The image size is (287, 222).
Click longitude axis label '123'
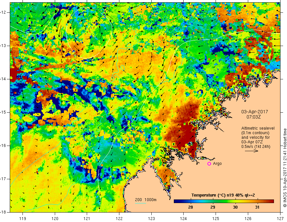pos(151,218)
